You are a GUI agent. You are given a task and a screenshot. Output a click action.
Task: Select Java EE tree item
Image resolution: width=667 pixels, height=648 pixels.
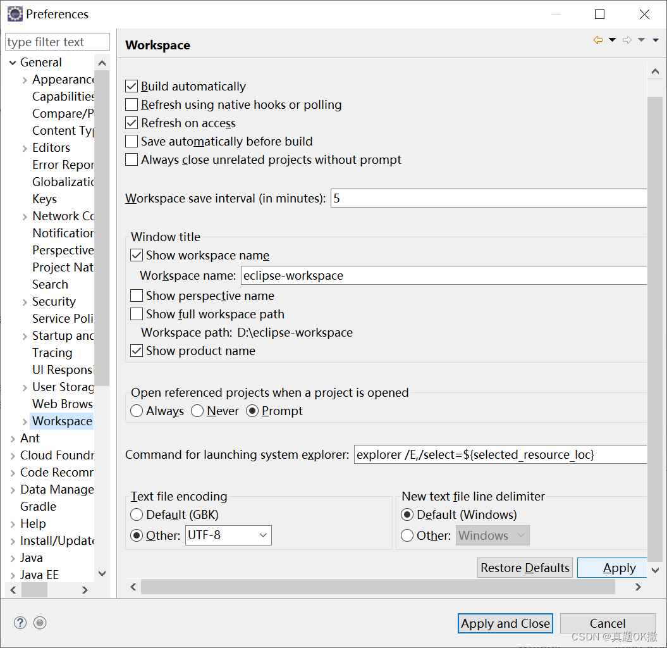tap(39, 575)
